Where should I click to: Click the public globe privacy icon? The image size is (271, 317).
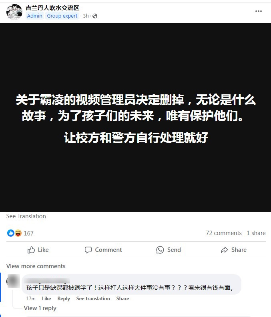[95, 16]
